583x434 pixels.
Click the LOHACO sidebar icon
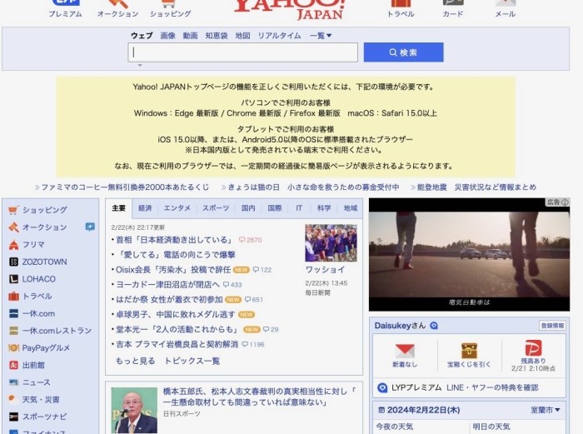[13, 279]
